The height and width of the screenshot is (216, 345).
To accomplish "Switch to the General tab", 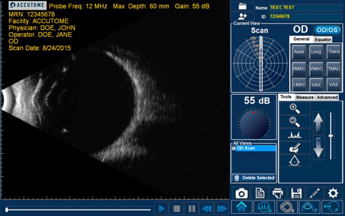I will coord(301,39).
